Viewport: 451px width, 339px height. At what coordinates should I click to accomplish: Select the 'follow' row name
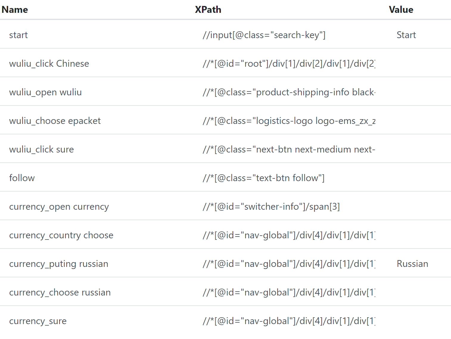(22, 178)
